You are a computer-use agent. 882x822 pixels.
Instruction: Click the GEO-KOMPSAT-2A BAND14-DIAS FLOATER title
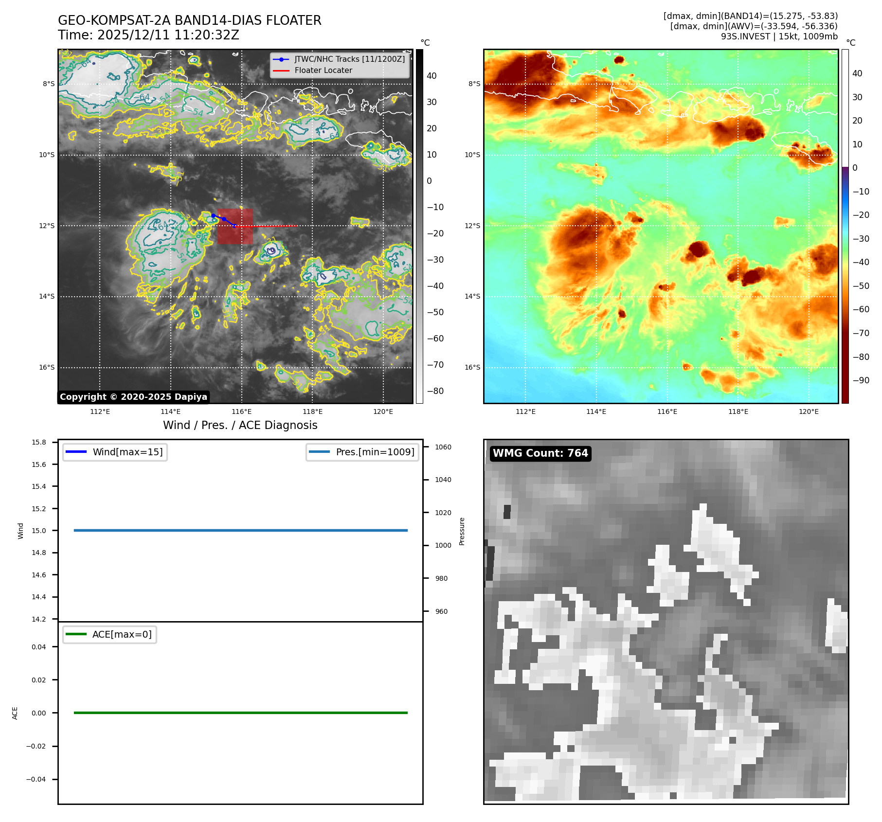[x=189, y=20]
